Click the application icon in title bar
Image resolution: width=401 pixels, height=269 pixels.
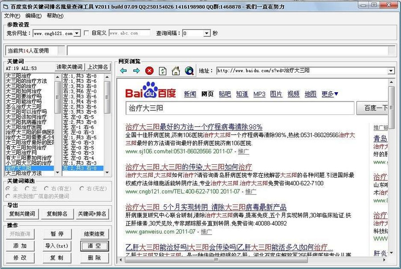pos(5,7)
